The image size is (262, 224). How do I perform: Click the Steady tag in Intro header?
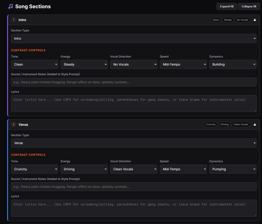(227, 20)
